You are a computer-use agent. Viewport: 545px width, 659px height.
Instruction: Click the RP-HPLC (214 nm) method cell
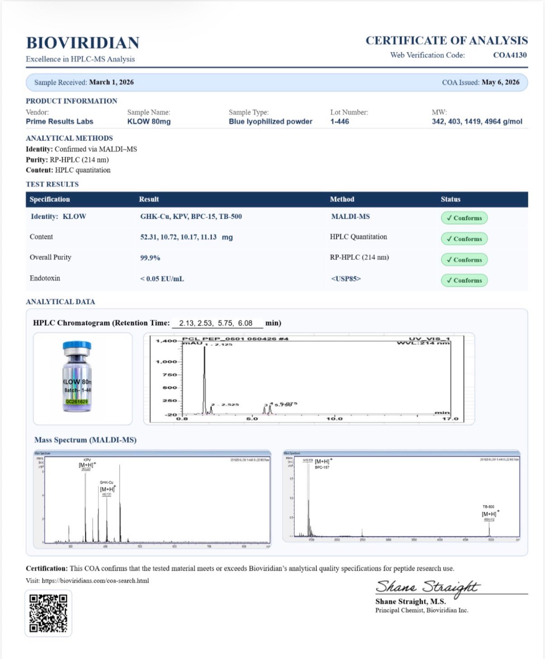(359, 257)
